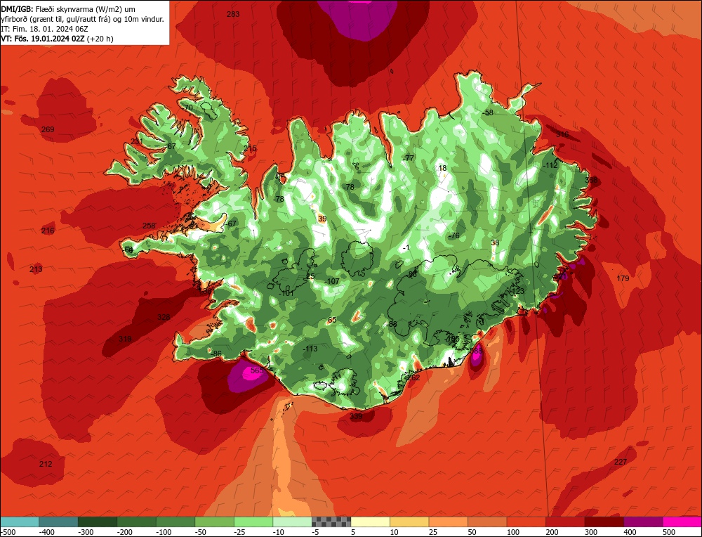Screen dimensions: 702x537
Task: Click the land value -112 in the northeast
Action: (550, 165)
